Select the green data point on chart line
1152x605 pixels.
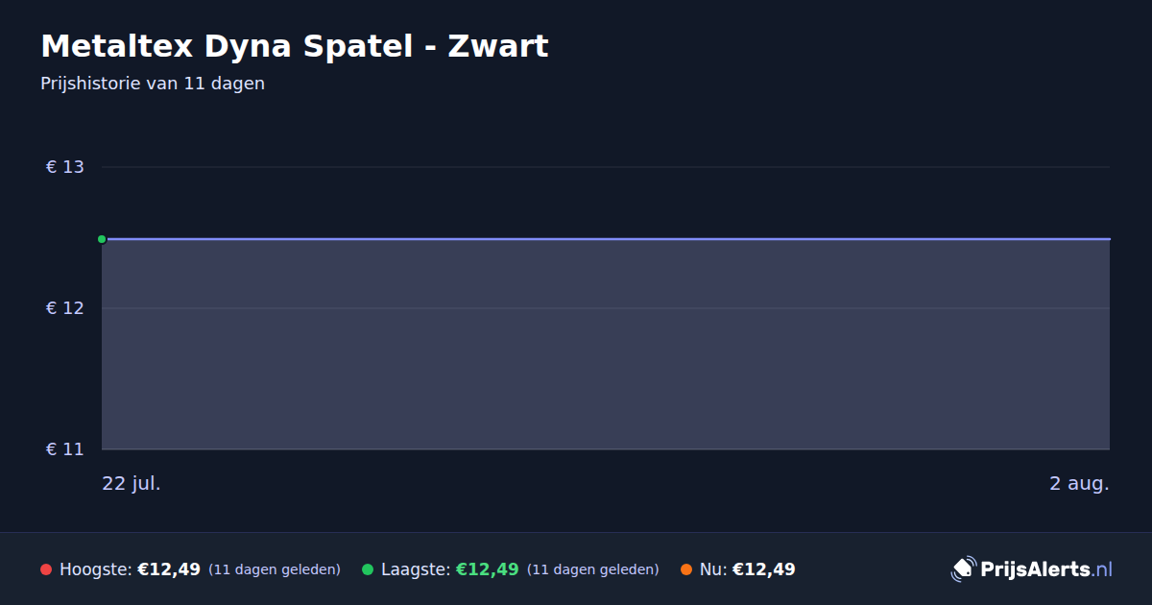point(102,239)
